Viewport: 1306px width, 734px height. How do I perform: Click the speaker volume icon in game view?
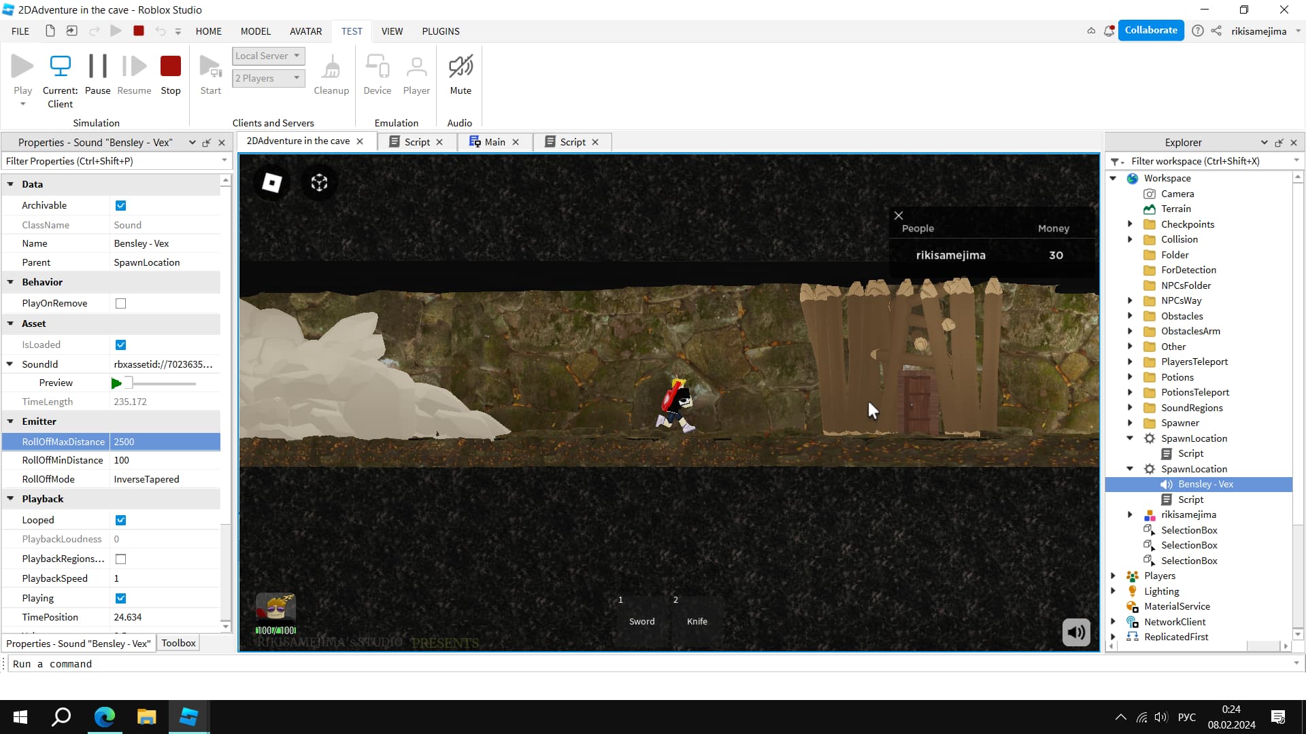pyautogui.click(x=1076, y=633)
